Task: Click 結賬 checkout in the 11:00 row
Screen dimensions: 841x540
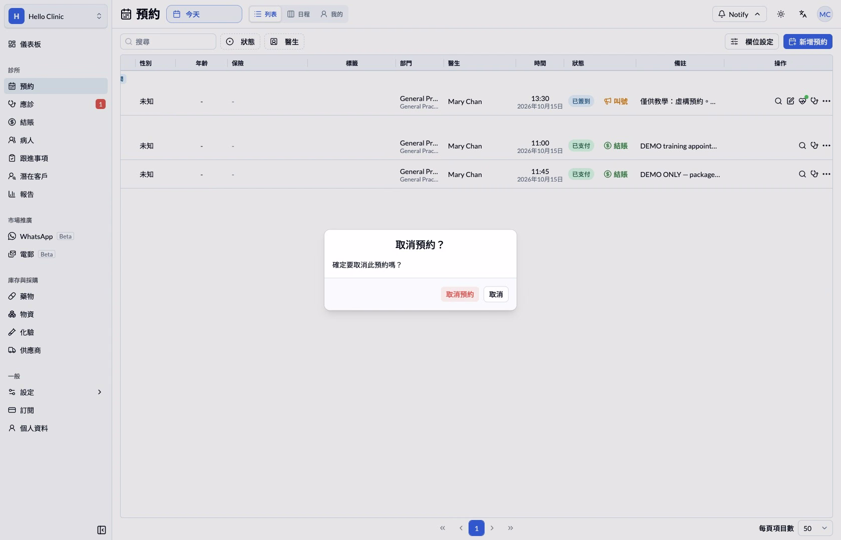Action: click(x=616, y=145)
